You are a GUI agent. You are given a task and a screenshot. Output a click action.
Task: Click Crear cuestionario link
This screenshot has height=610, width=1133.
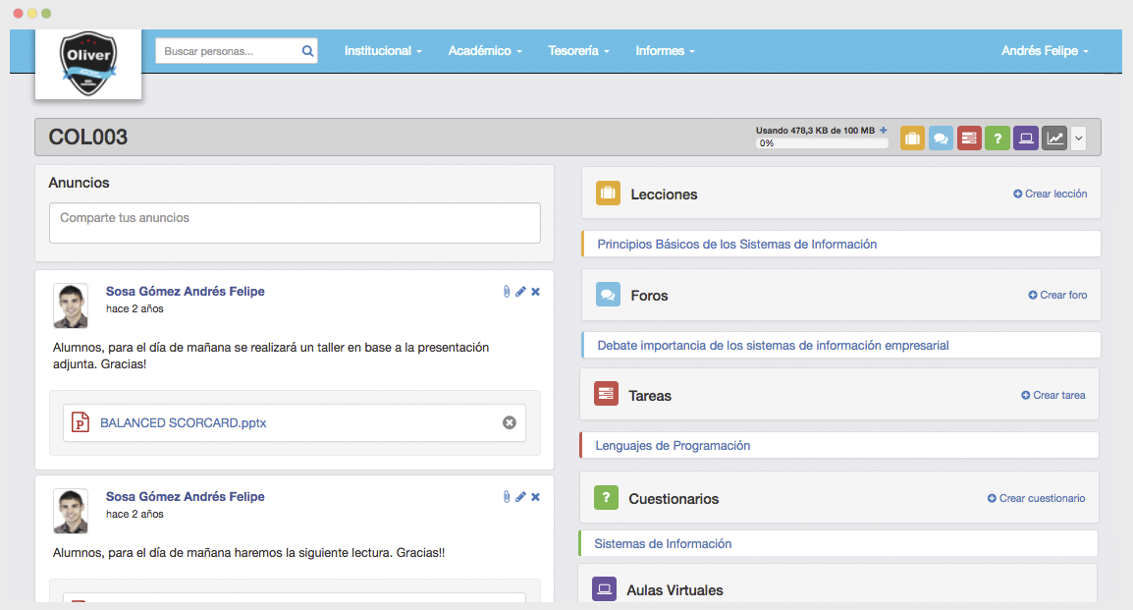click(x=1036, y=498)
